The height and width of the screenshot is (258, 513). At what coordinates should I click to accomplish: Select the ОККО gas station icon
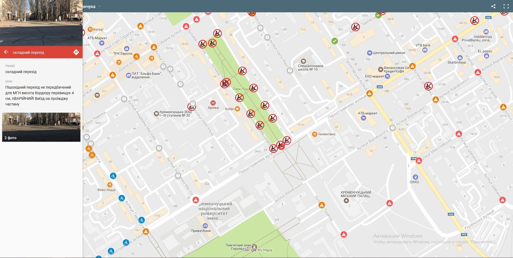point(415,177)
